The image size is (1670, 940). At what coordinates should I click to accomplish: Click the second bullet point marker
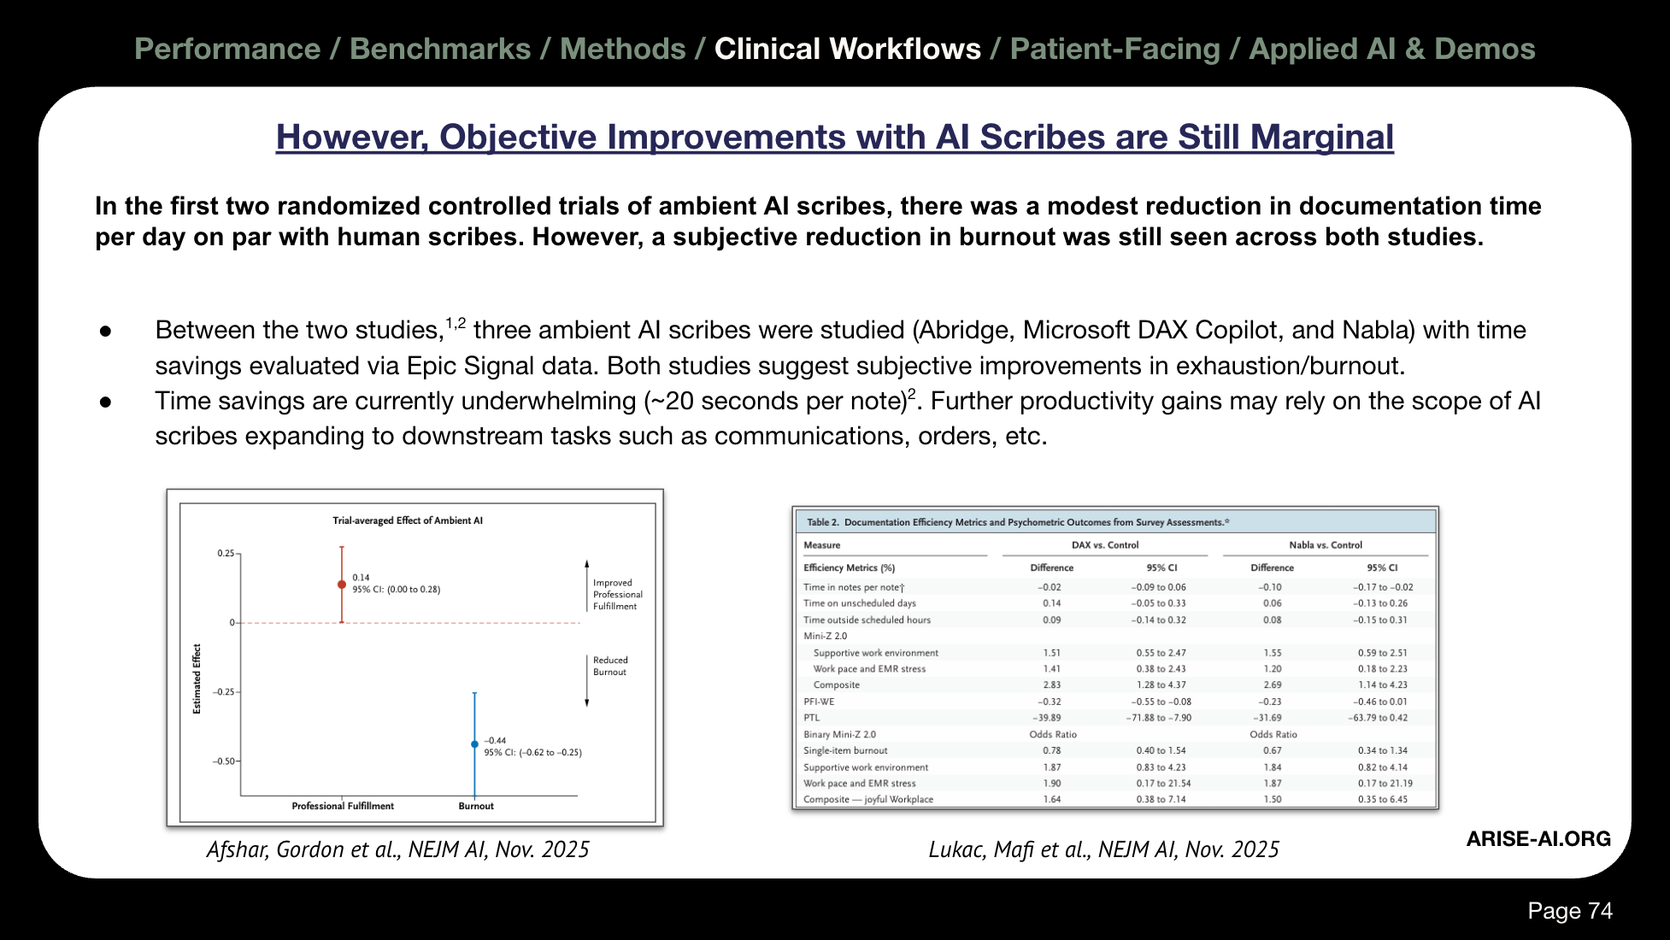pyautogui.click(x=106, y=402)
